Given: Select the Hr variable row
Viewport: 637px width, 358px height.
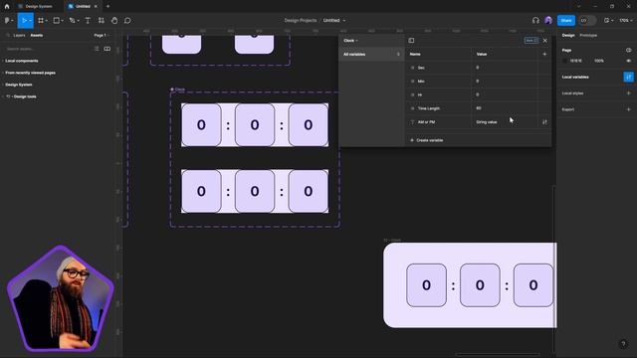Looking at the screenshot, I should click(478, 94).
